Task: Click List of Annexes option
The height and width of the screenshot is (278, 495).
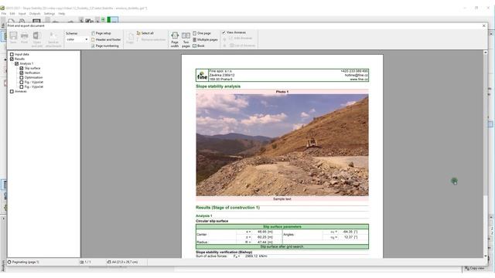Action: 242,46
